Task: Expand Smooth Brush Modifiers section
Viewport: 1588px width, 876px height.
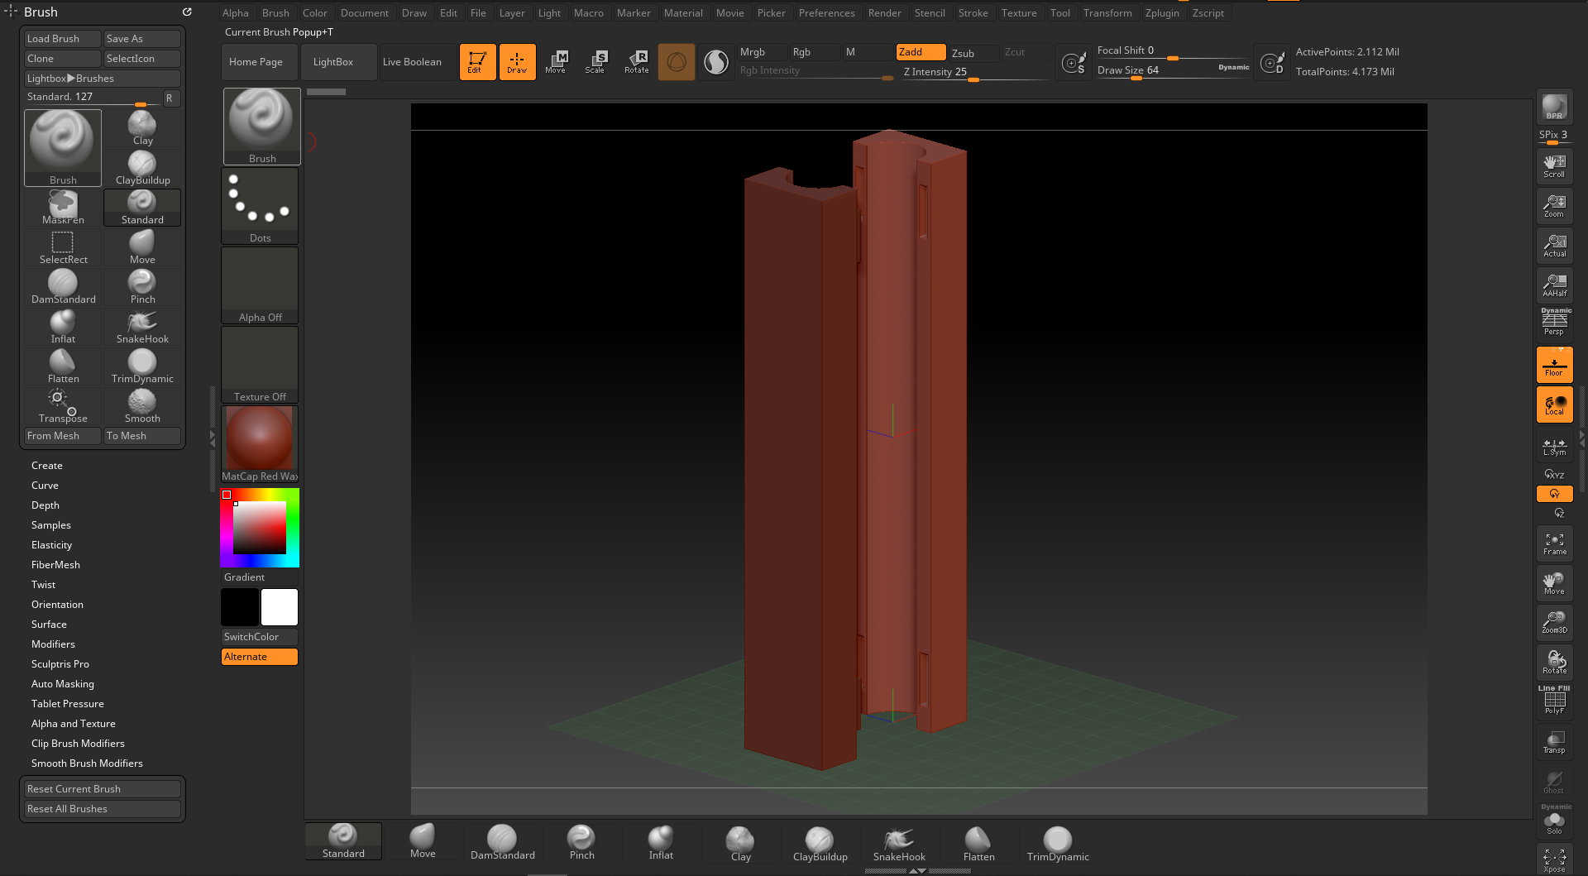Action: coord(87,764)
